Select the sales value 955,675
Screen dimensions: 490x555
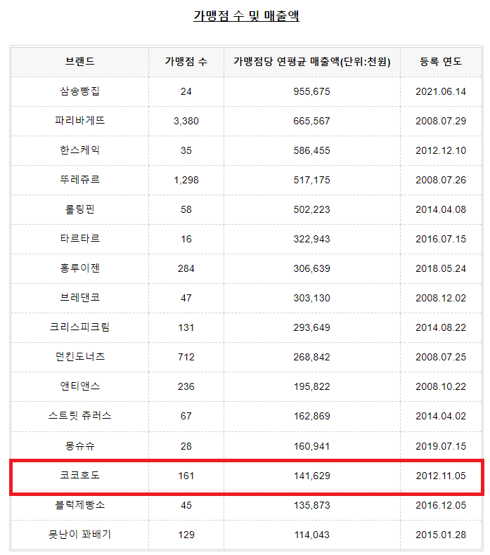point(311,91)
